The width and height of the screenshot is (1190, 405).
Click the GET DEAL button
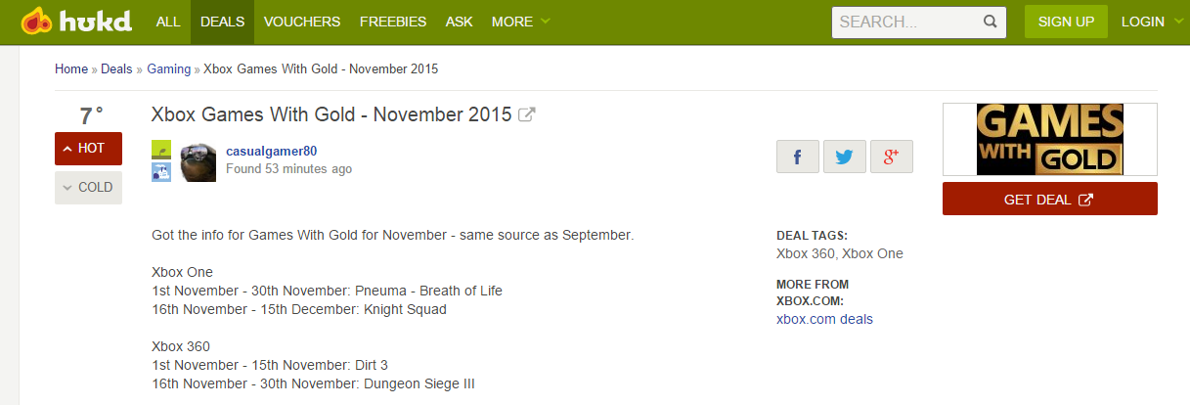click(1049, 199)
